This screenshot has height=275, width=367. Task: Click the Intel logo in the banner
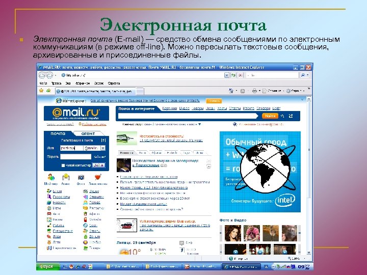pos(285,200)
